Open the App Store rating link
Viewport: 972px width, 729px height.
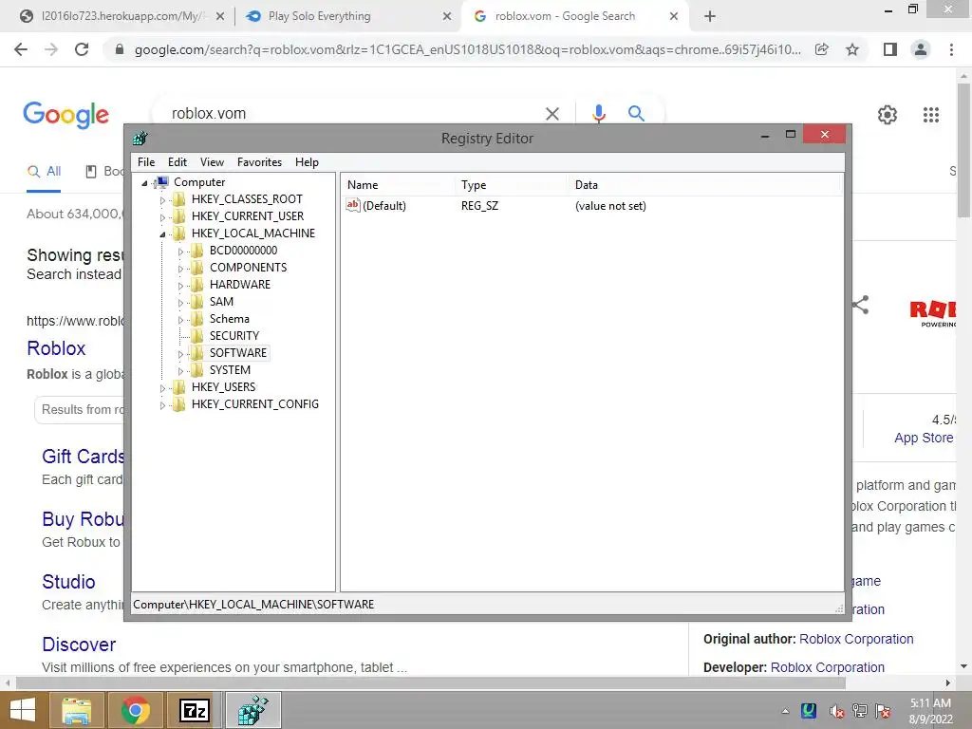[924, 438]
